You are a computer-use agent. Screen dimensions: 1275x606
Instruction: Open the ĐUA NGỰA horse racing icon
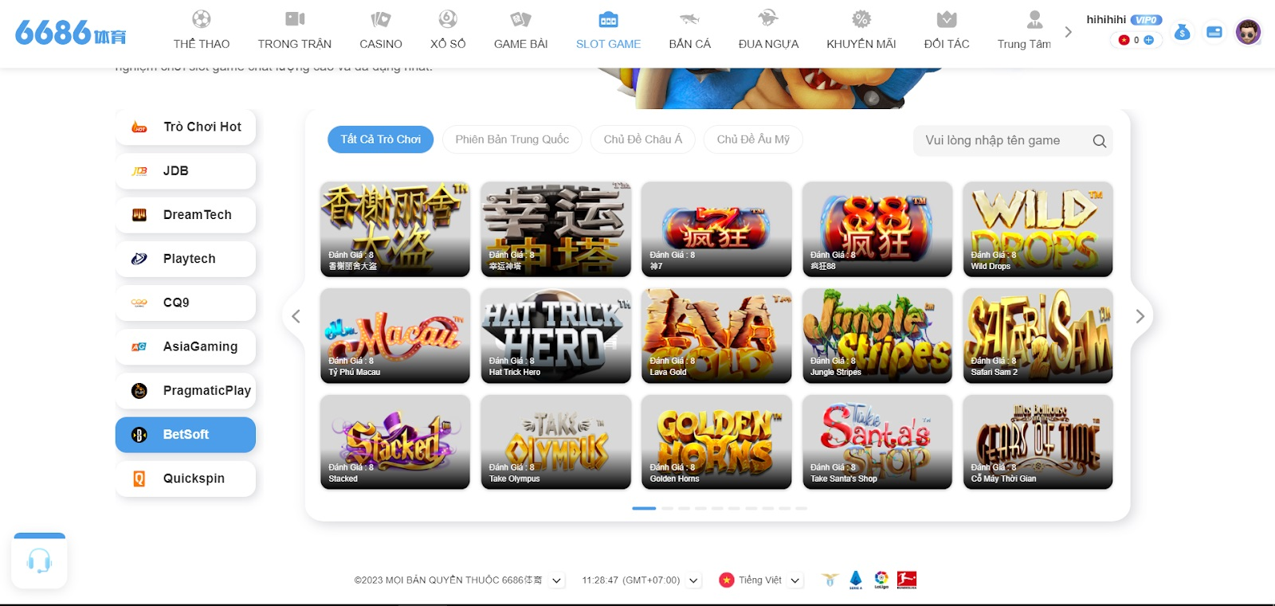click(768, 18)
